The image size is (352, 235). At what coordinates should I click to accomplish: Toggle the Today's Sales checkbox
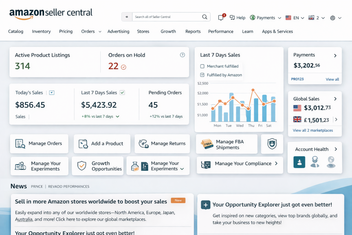click(x=52, y=93)
